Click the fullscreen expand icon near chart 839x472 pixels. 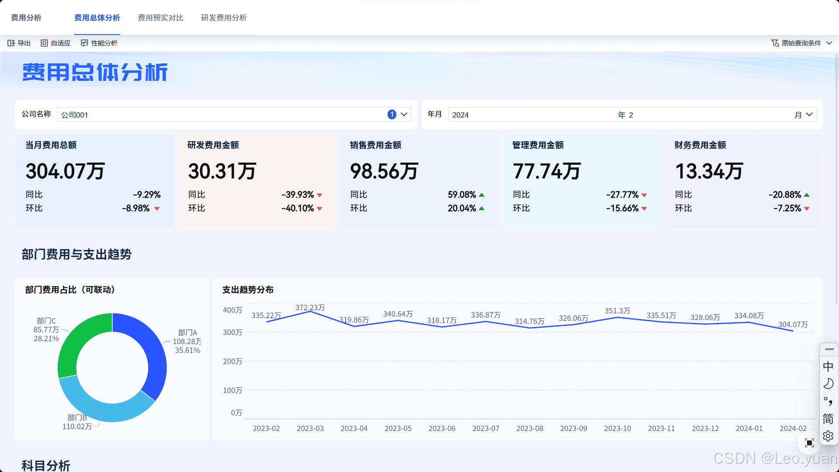coord(809,443)
